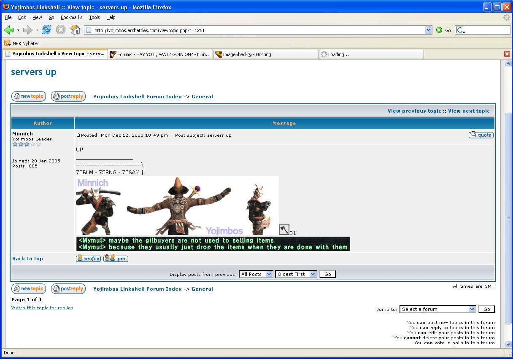Open the Bookmarks menu
Screen dimensions: 513x359
click(x=71, y=17)
